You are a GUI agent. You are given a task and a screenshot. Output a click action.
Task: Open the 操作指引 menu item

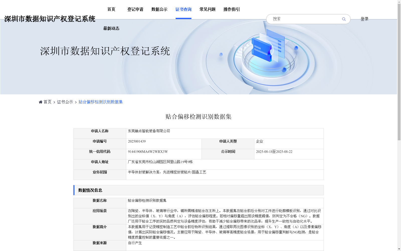pos(232,9)
